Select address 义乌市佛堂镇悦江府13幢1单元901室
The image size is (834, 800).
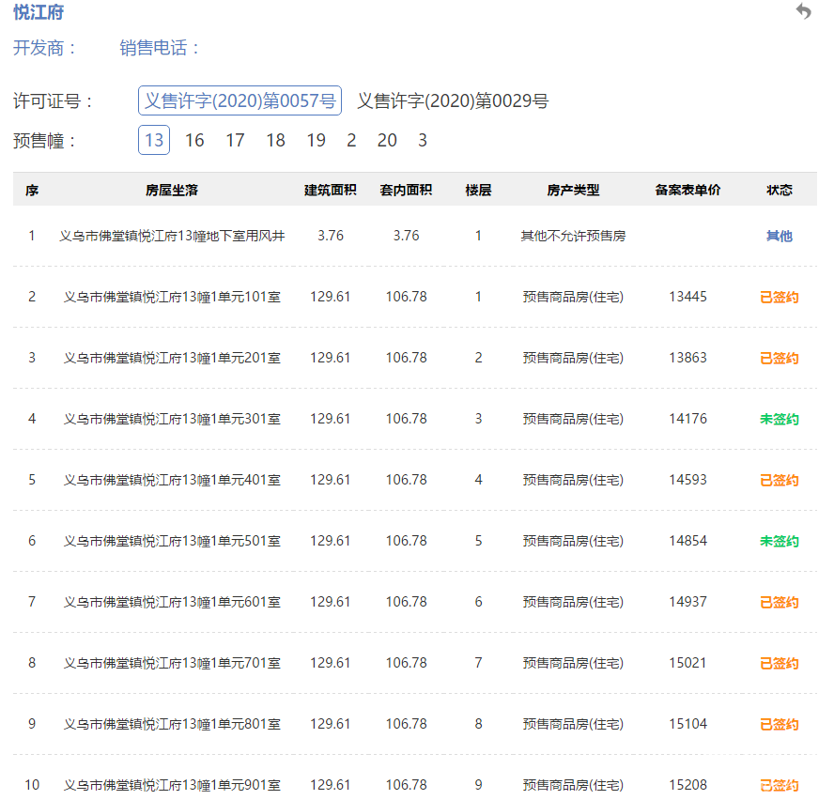coord(172,785)
